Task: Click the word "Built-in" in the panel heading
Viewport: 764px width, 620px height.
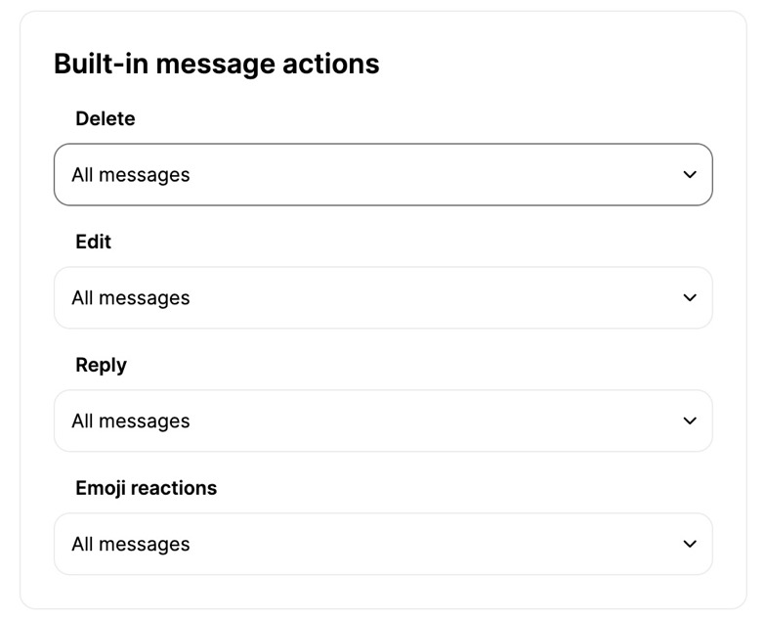Action: click(101, 64)
